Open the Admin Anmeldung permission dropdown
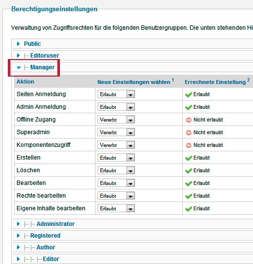Viewport: 253px width, 264px height. click(x=116, y=107)
